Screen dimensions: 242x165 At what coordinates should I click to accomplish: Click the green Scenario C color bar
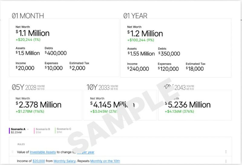coord(55,131)
